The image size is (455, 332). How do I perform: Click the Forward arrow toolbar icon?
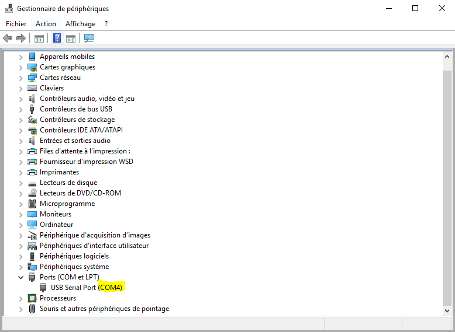(21, 38)
